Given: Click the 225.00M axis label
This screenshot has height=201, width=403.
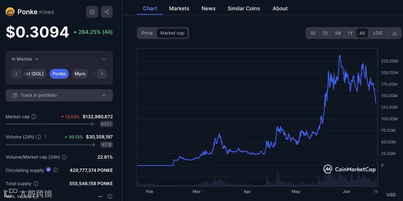Looking at the screenshot, I should click(389, 61).
